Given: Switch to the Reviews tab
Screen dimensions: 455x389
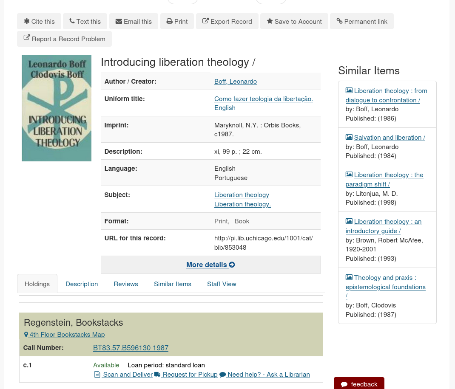Looking at the screenshot, I should click(x=126, y=284).
